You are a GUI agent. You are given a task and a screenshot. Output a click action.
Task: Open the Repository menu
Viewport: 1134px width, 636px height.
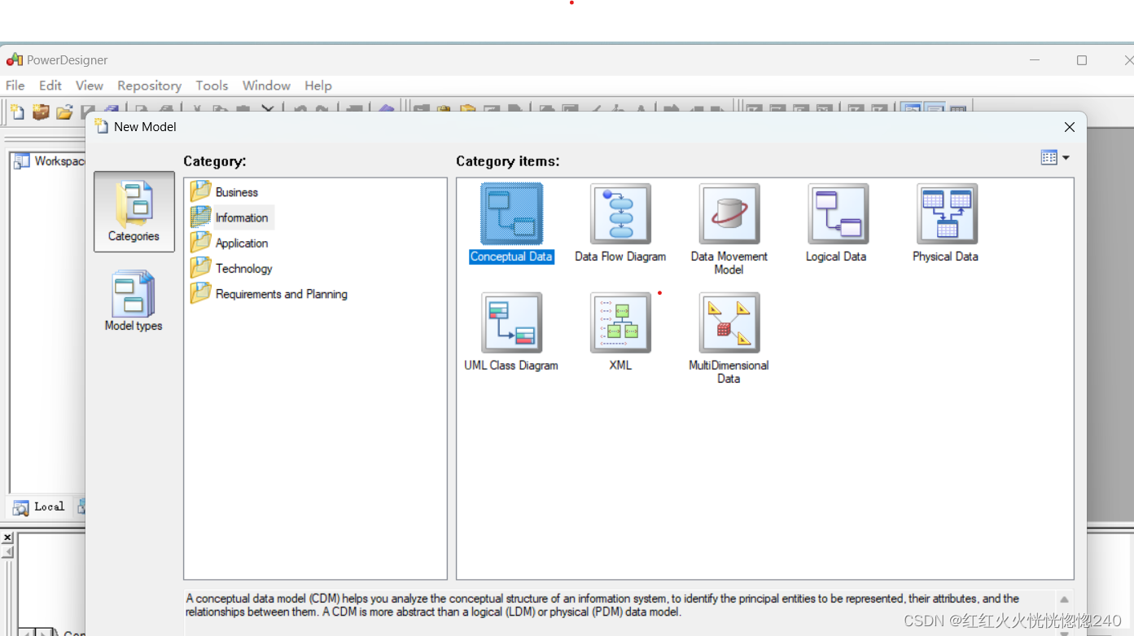pyautogui.click(x=149, y=86)
